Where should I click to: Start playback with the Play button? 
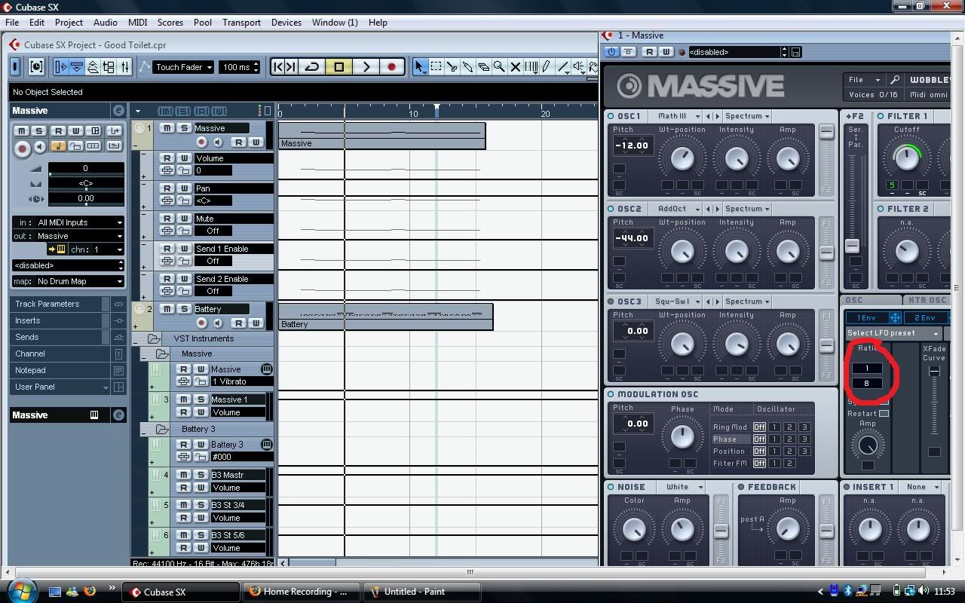click(366, 67)
